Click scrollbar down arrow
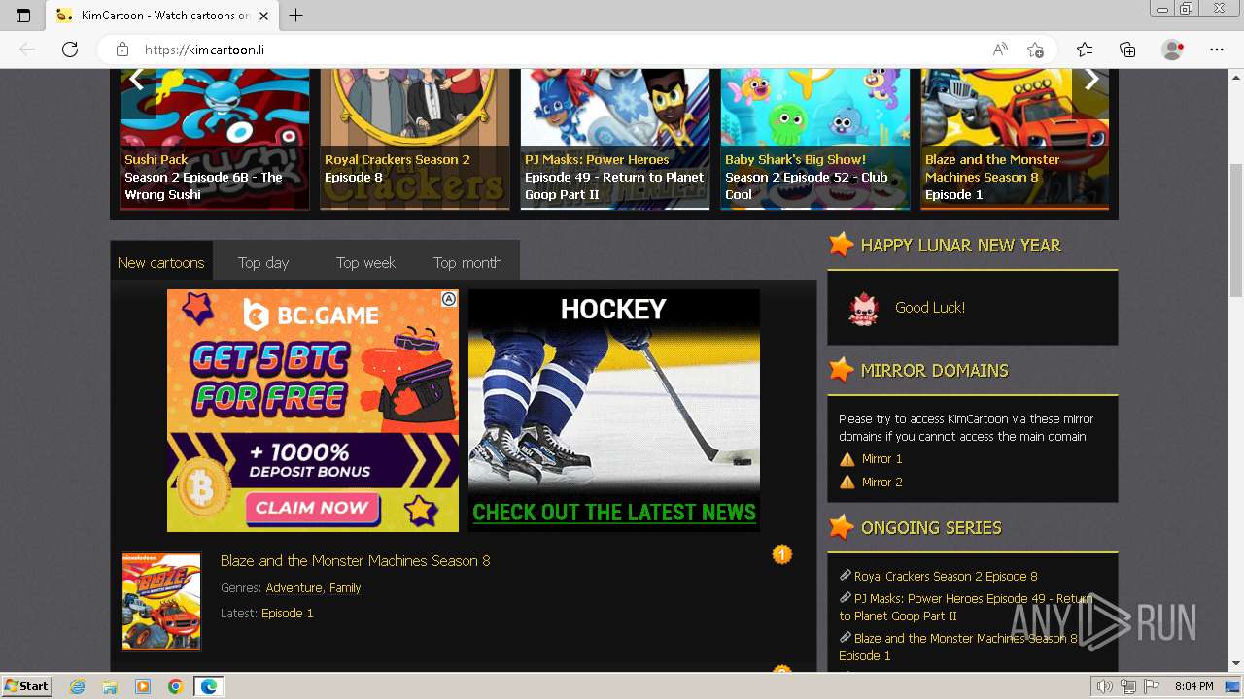 click(1235, 664)
